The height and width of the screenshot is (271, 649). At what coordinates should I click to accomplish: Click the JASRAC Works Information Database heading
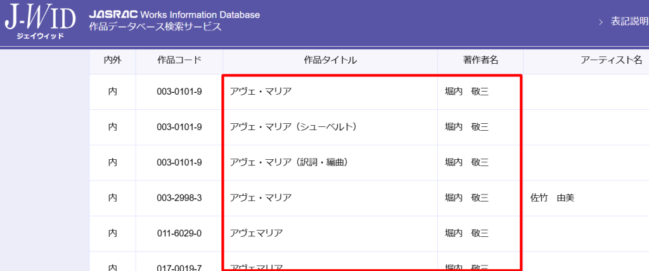click(174, 15)
